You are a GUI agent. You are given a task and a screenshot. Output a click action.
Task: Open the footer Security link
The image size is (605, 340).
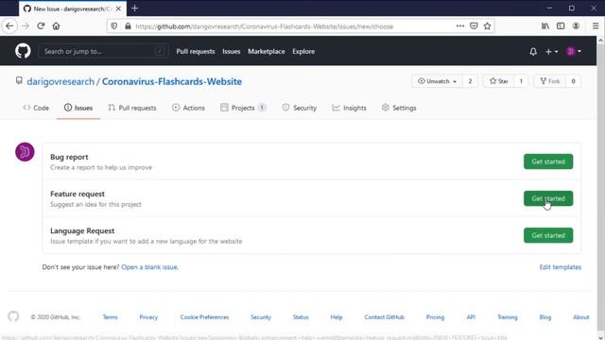(261, 317)
